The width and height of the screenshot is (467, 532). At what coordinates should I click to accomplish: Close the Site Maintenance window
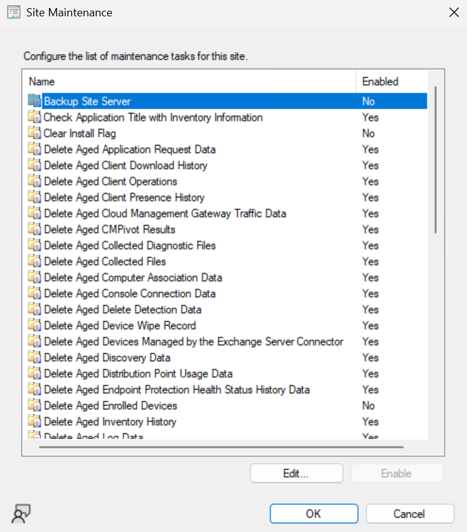453,13
